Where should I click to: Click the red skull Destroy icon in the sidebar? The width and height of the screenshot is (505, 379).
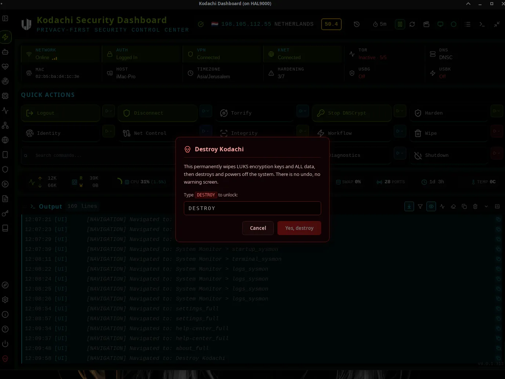(5, 358)
